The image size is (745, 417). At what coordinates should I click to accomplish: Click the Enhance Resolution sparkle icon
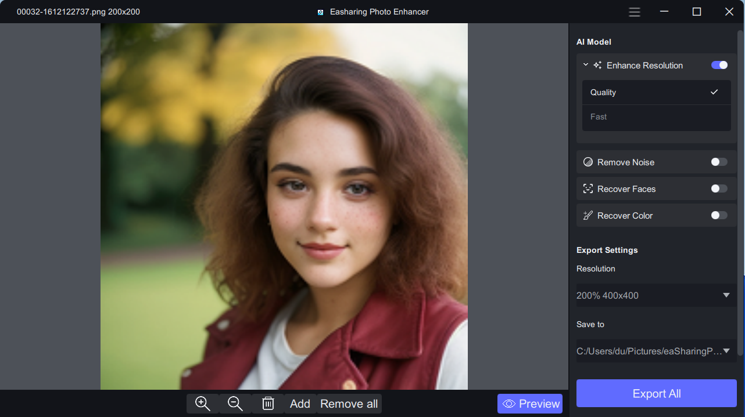597,66
